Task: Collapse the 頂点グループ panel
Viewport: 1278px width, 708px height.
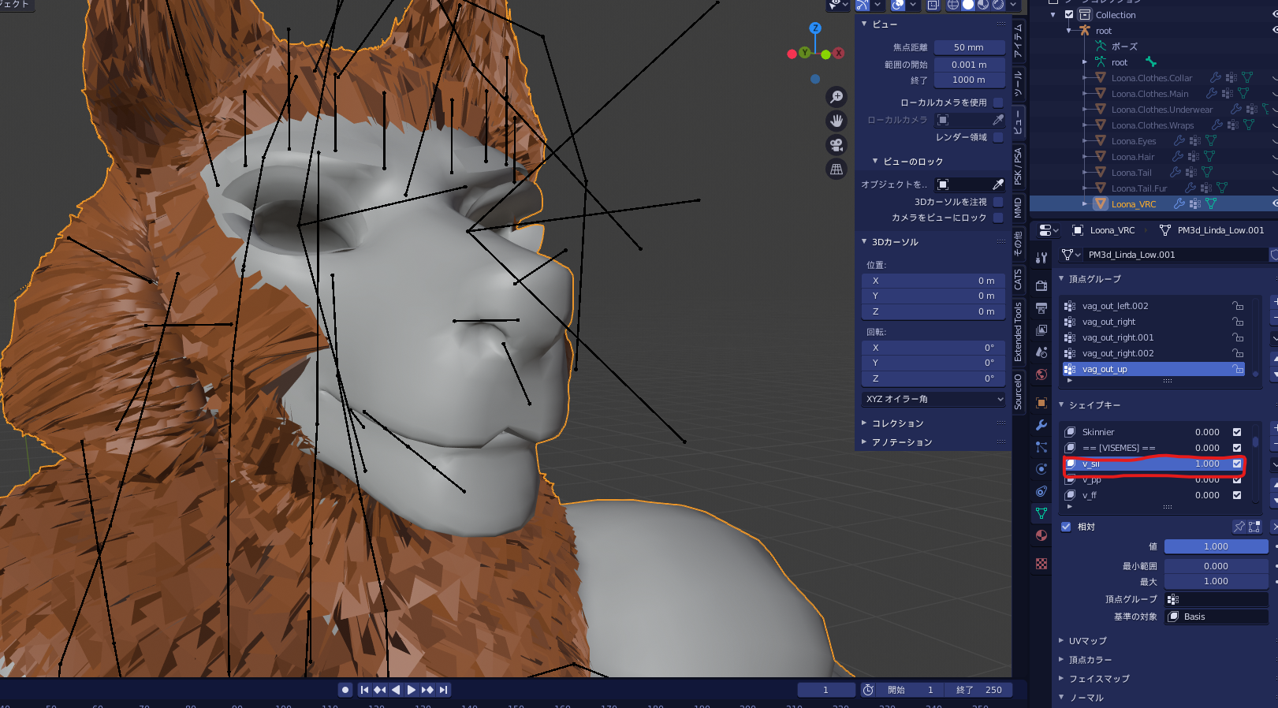Action: coord(1061,279)
